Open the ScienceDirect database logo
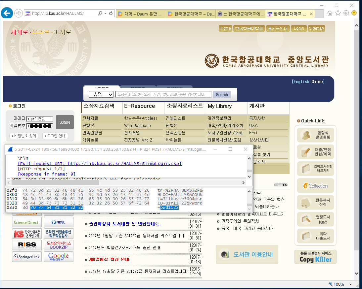Screen dimensions: 362x289 [26, 222]
